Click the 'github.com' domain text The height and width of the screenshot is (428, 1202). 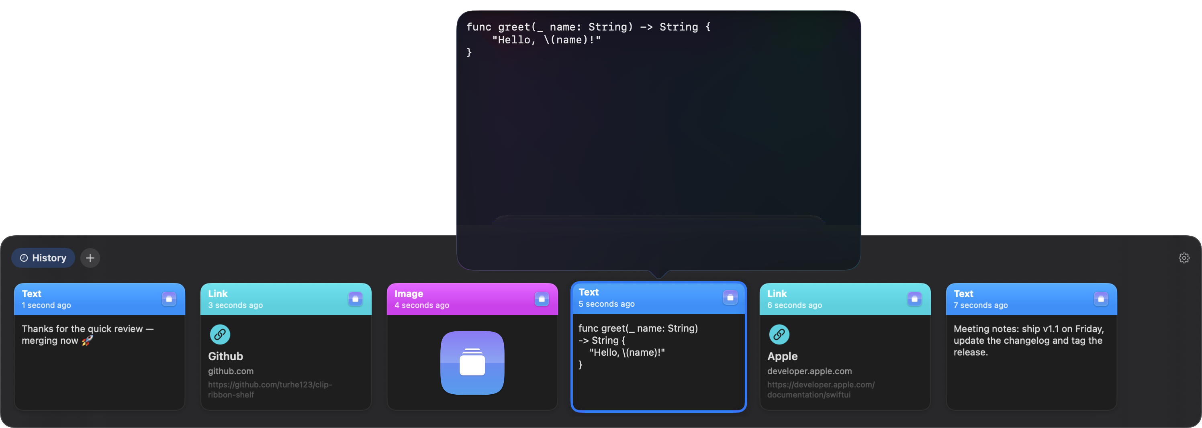(231, 371)
